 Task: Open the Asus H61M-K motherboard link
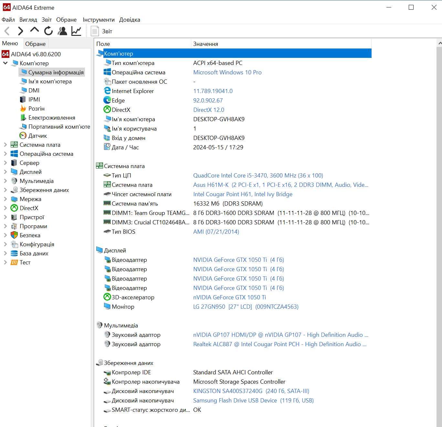281,185
